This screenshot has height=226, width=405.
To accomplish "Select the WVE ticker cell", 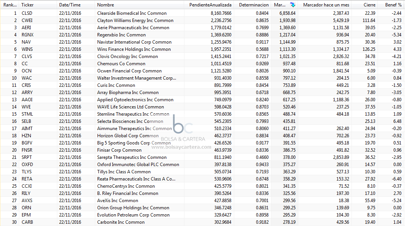I will click(26, 107).
